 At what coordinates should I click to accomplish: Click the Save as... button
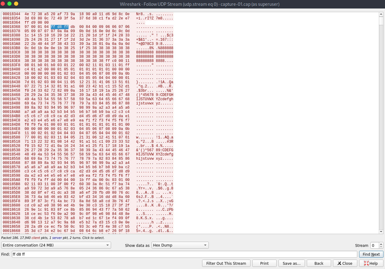(x=291, y=263)
